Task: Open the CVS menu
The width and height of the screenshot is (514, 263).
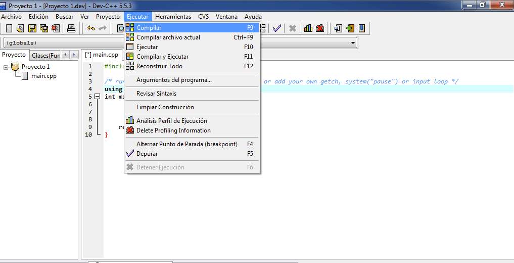Action: 203,16
